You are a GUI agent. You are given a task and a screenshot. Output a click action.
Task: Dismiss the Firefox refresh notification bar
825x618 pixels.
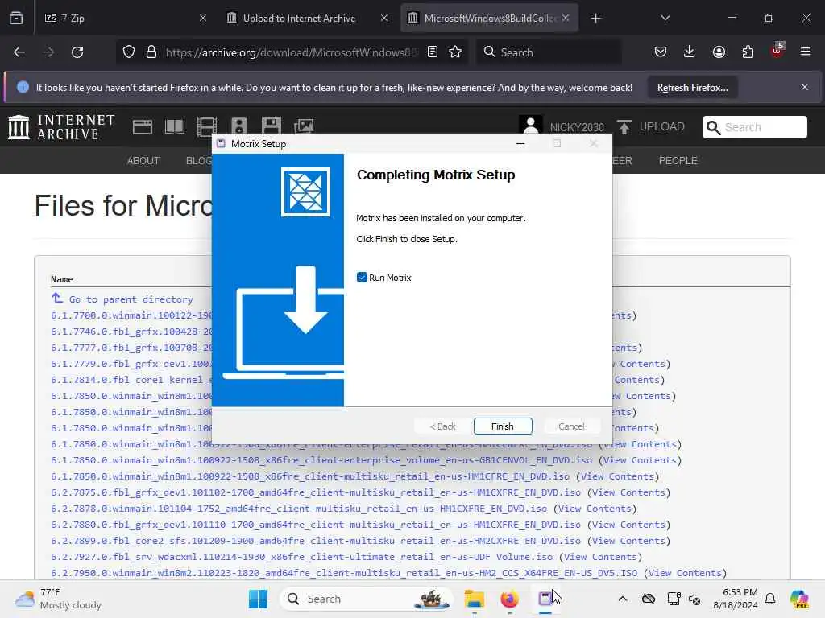coord(805,87)
